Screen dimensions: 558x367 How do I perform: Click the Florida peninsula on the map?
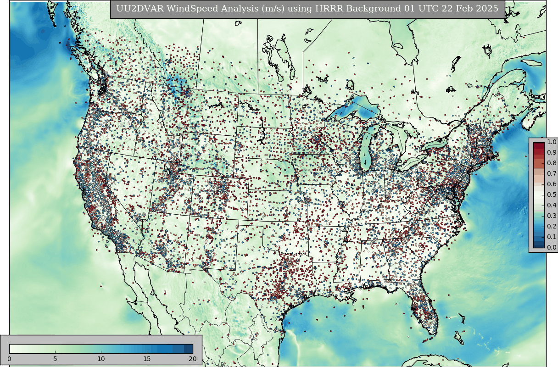pos(424,310)
